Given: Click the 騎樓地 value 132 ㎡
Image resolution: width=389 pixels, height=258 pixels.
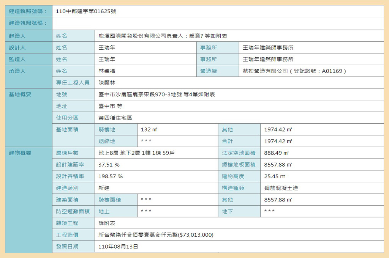Looking at the screenshot, I should coord(149,130).
